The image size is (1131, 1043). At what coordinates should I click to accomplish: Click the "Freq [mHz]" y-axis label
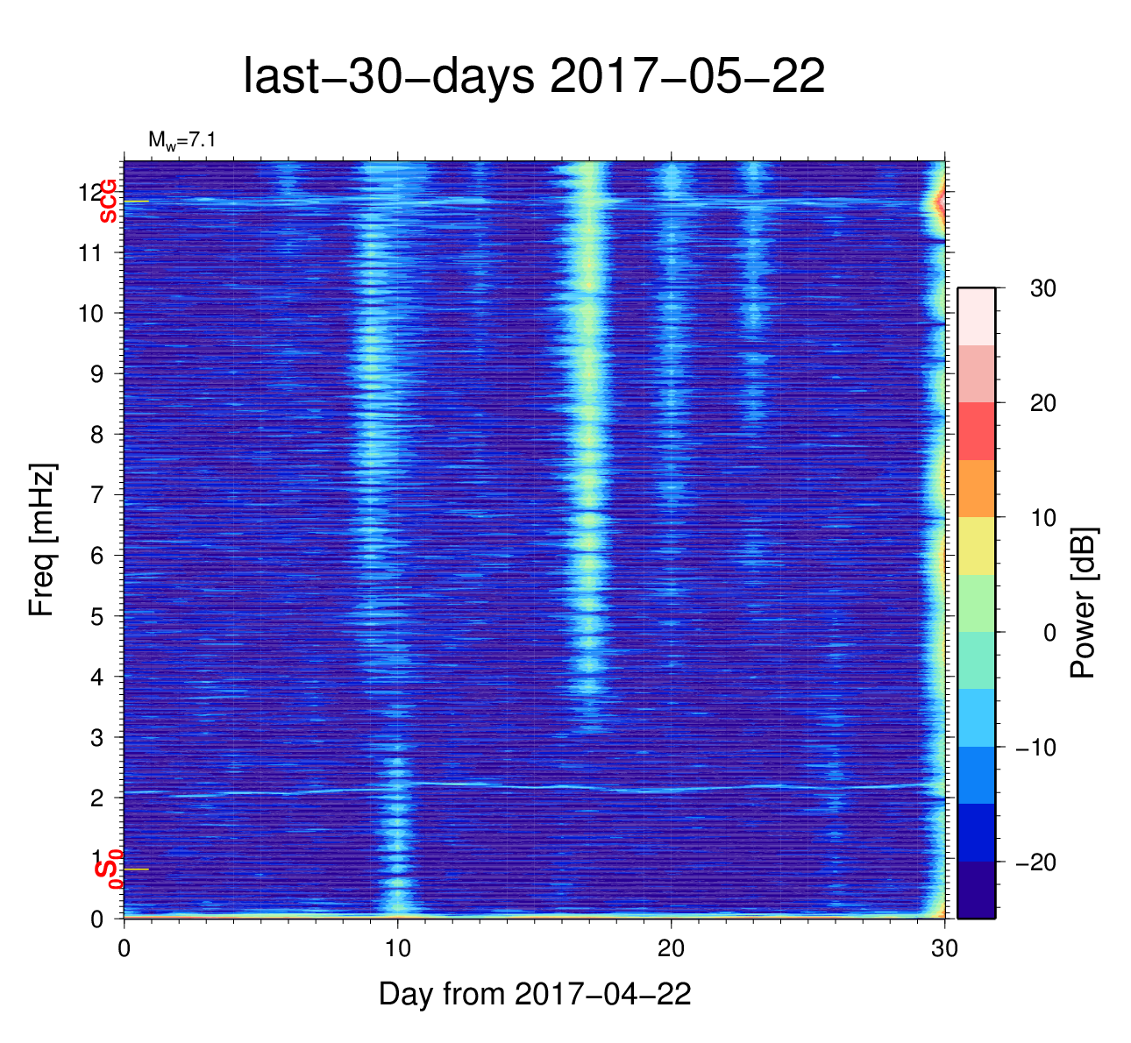tap(41, 540)
